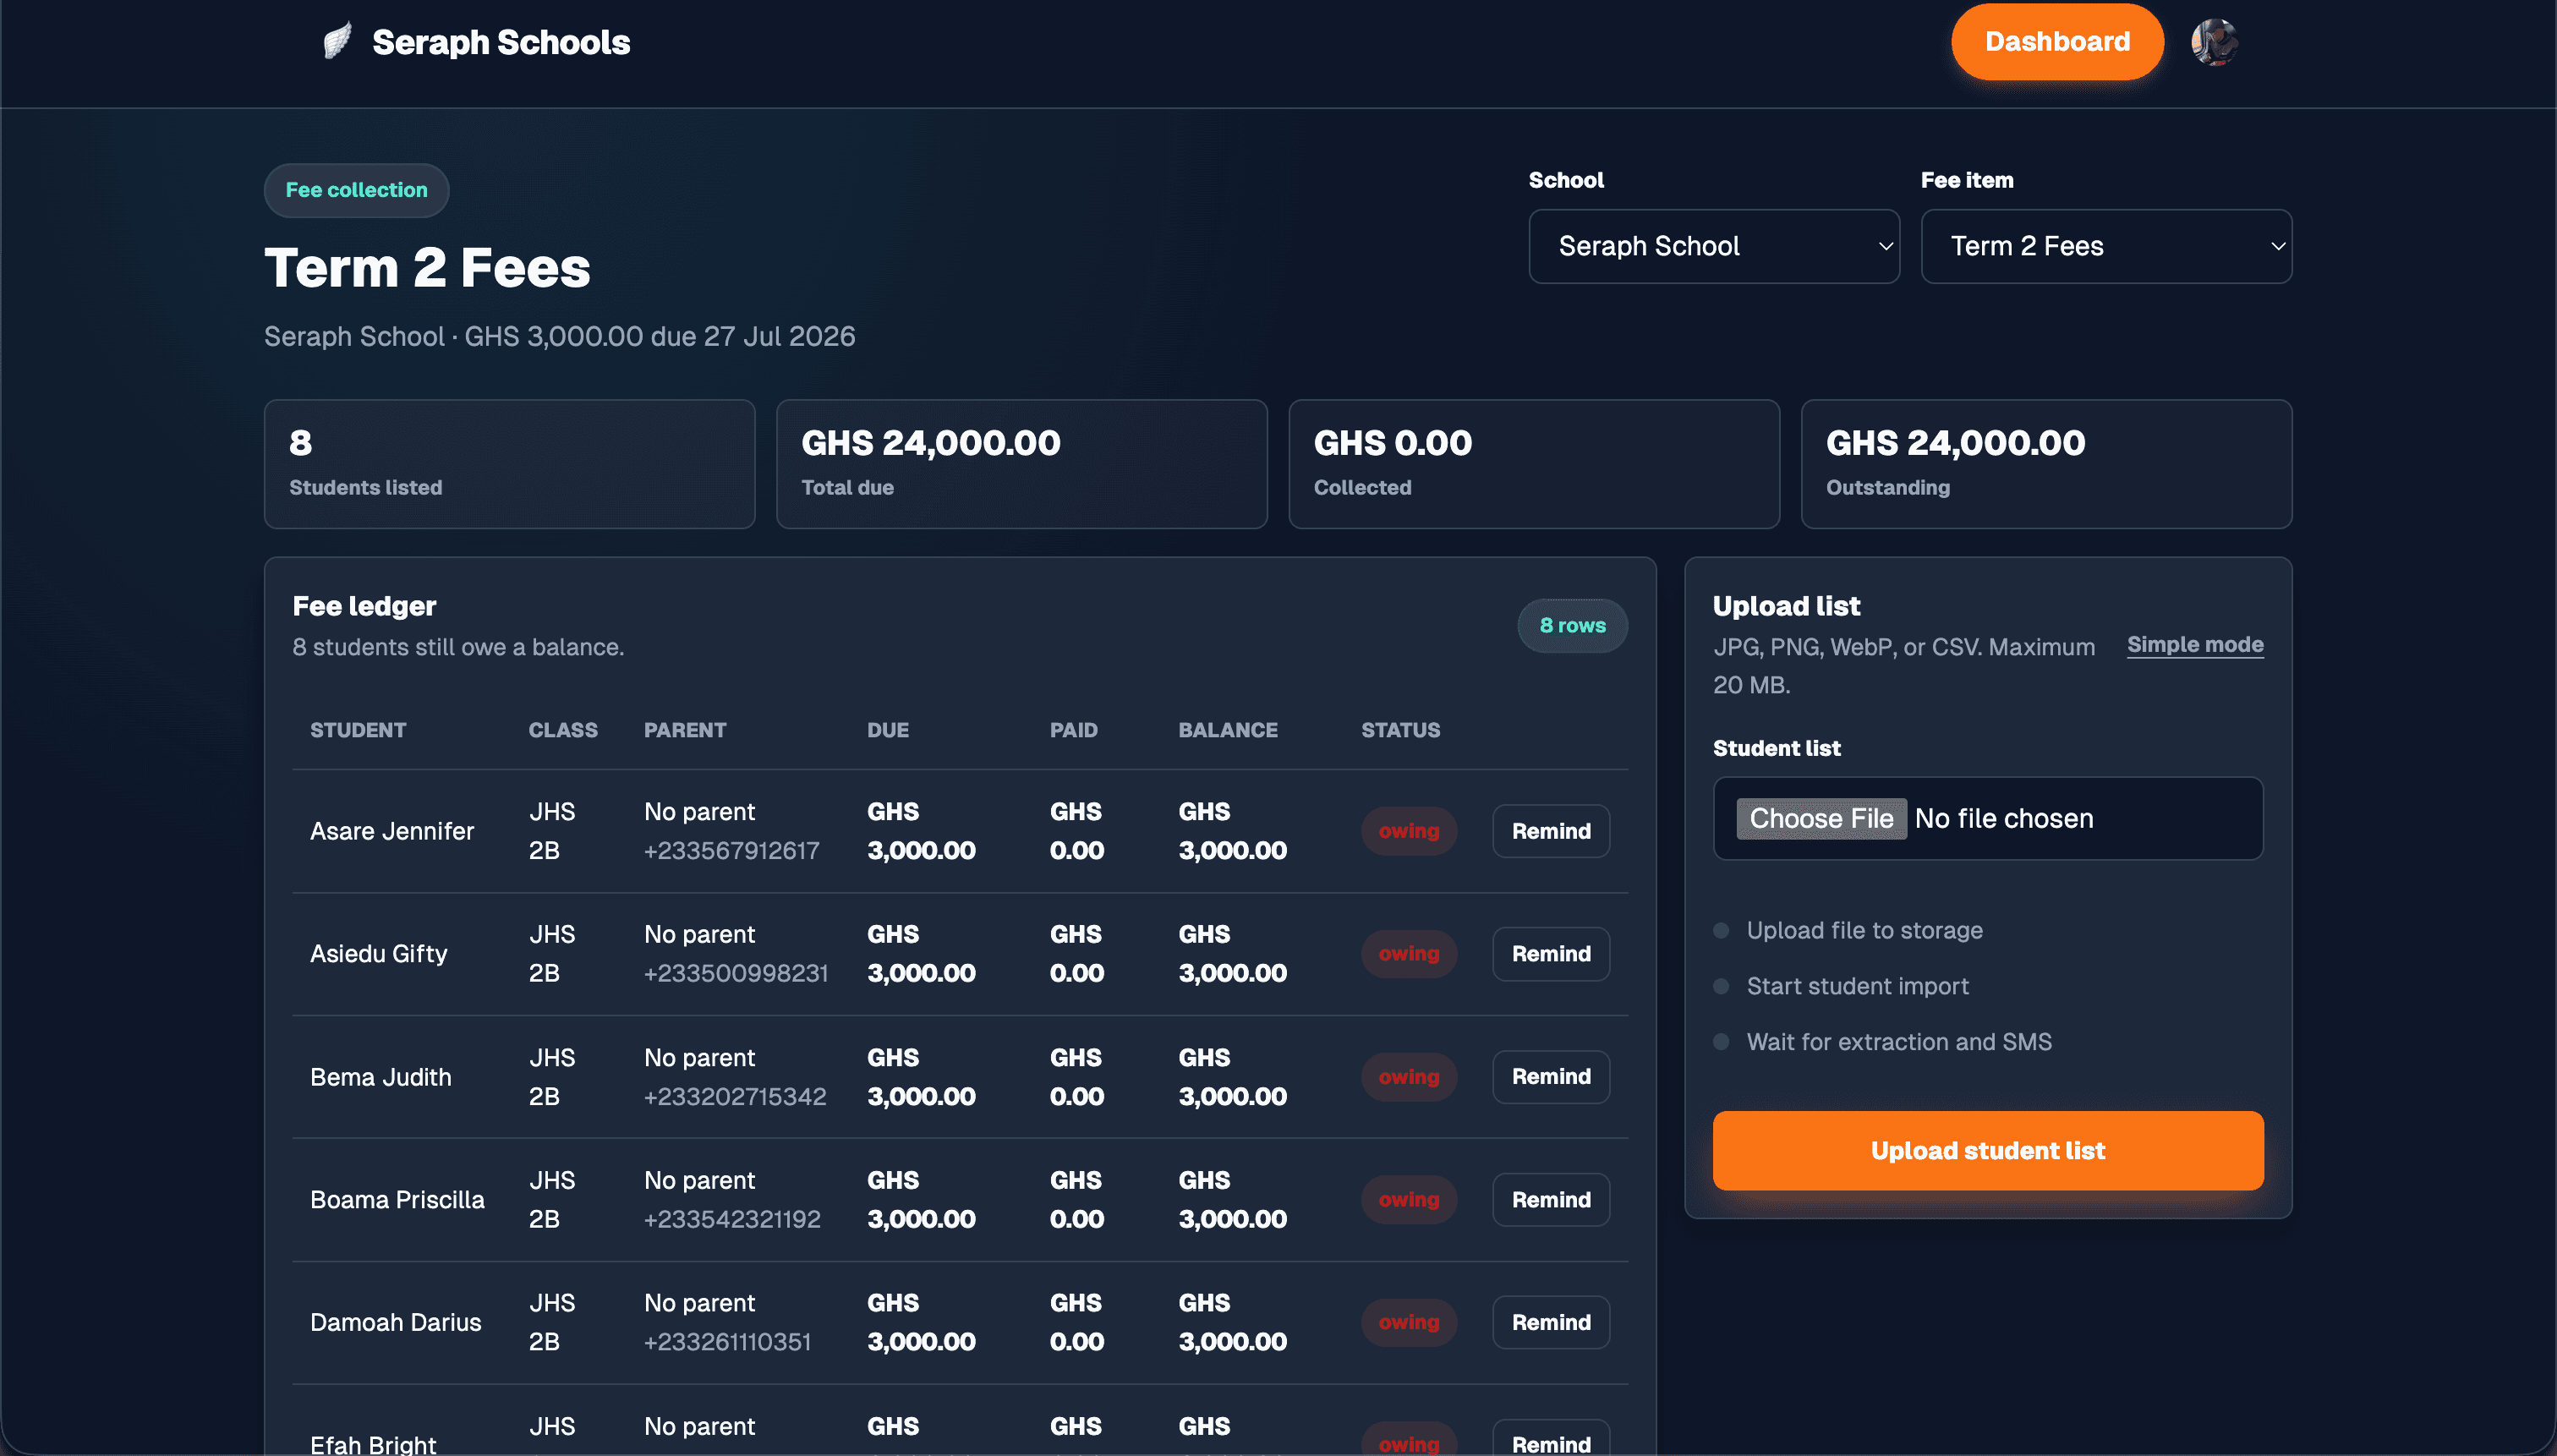
Task: Click phone number +233261110351
Action: pos(728,1342)
